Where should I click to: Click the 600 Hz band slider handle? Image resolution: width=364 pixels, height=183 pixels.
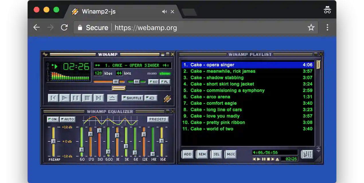108,152
